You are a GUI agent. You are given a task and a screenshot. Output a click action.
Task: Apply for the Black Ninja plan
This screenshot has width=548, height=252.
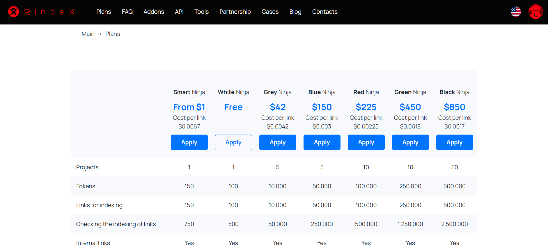tap(455, 142)
